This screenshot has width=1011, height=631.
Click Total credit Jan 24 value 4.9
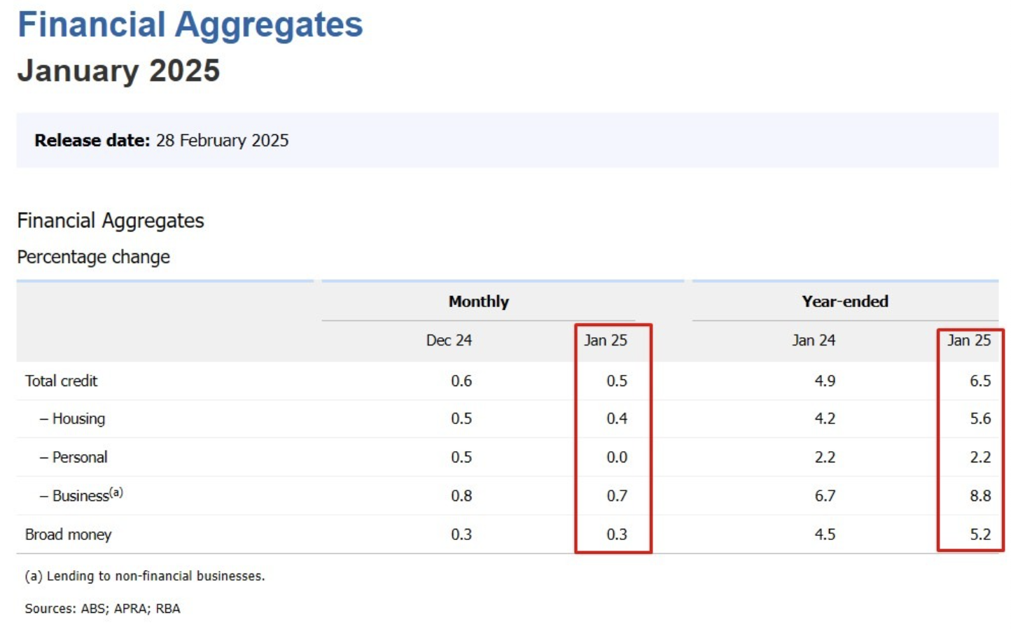825,381
